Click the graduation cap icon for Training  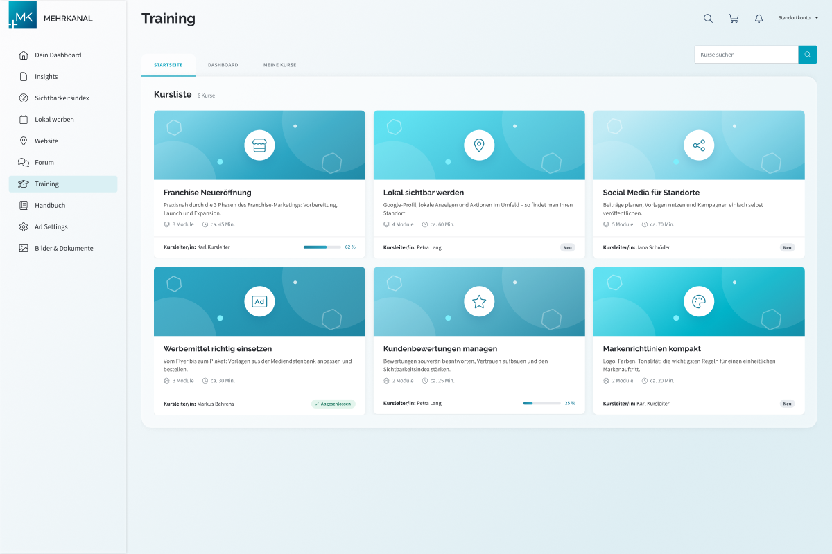click(x=24, y=184)
